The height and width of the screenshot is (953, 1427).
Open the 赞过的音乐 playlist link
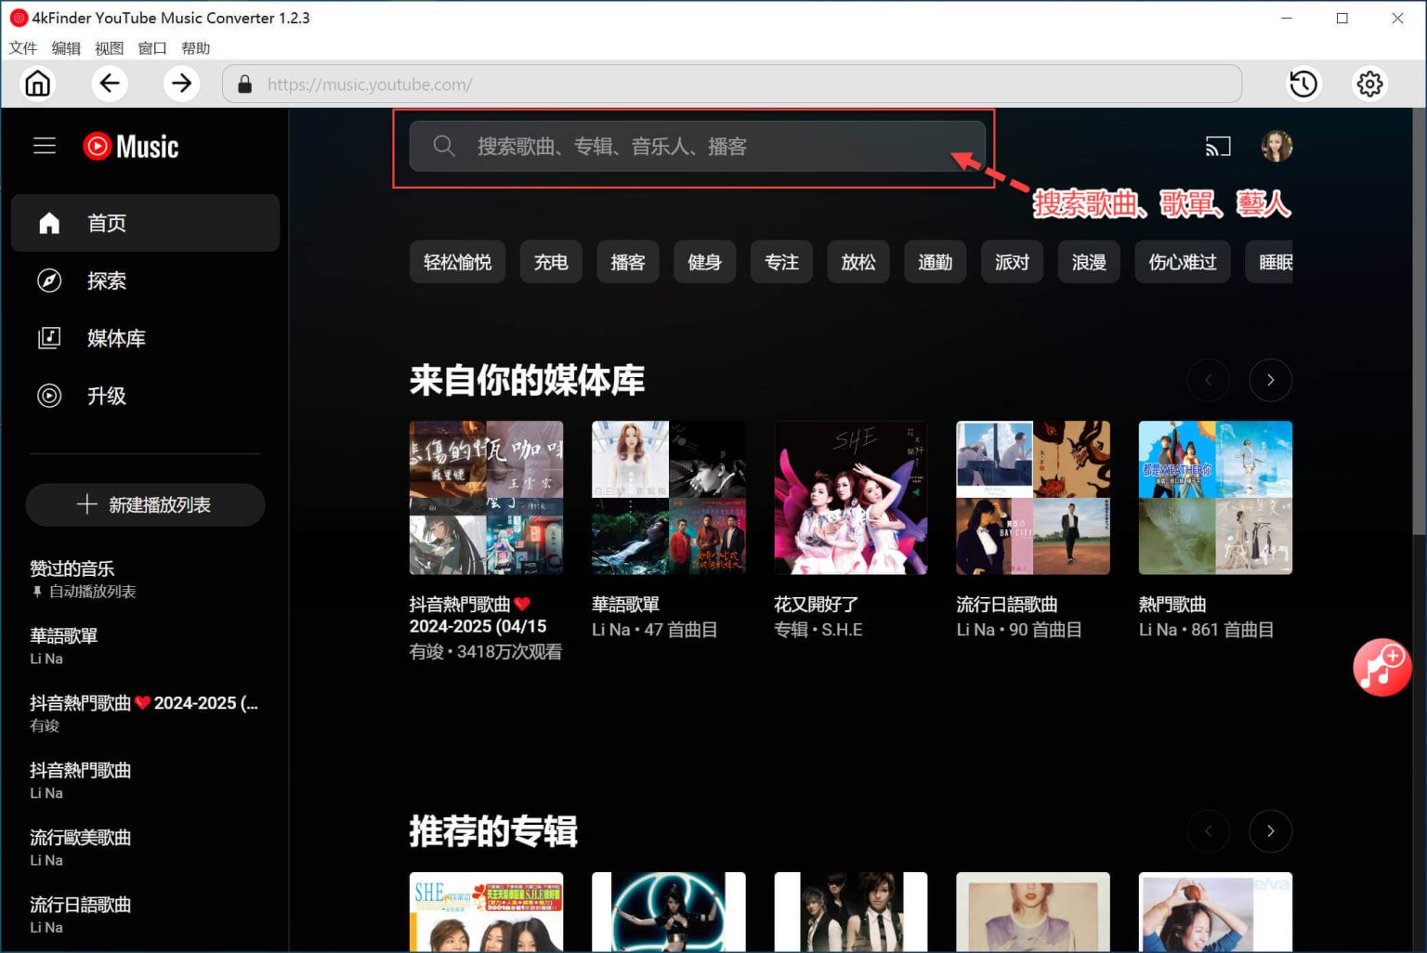72,568
